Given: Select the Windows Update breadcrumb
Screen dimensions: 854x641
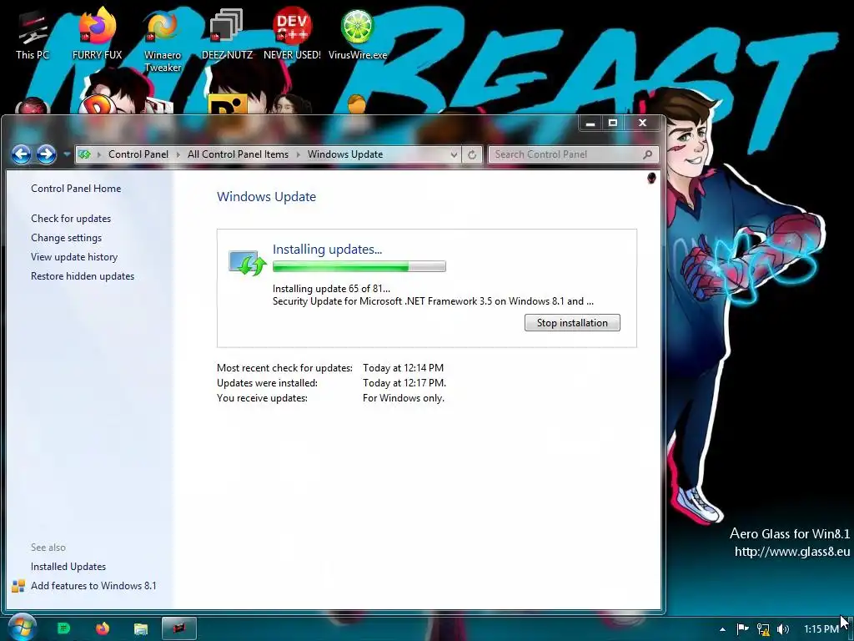Looking at the screenshot, I should tap(345, 154).
